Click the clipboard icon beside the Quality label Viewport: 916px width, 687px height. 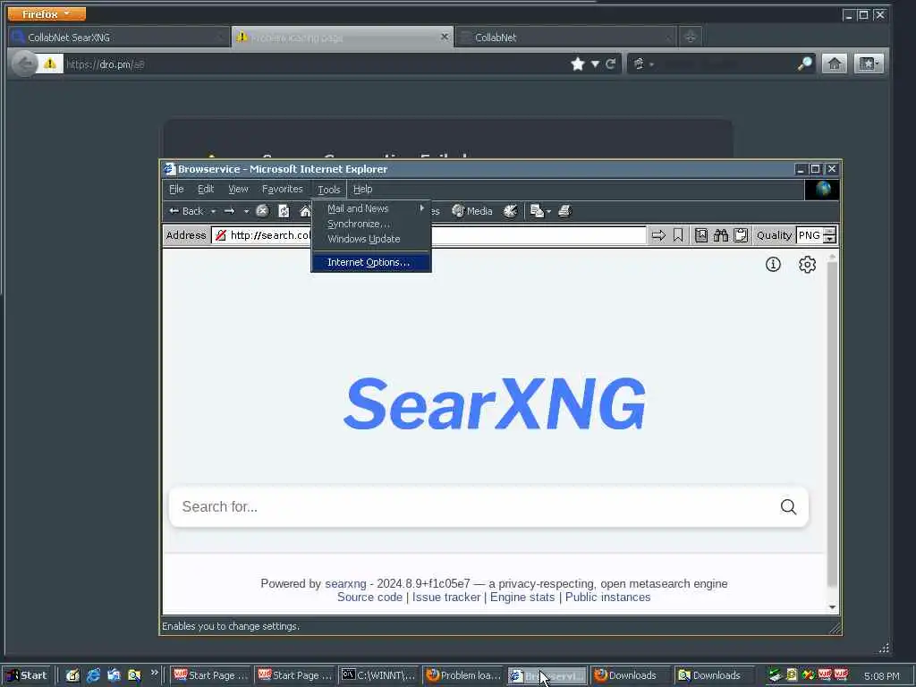pyautogui.click(x=741, y=235)
